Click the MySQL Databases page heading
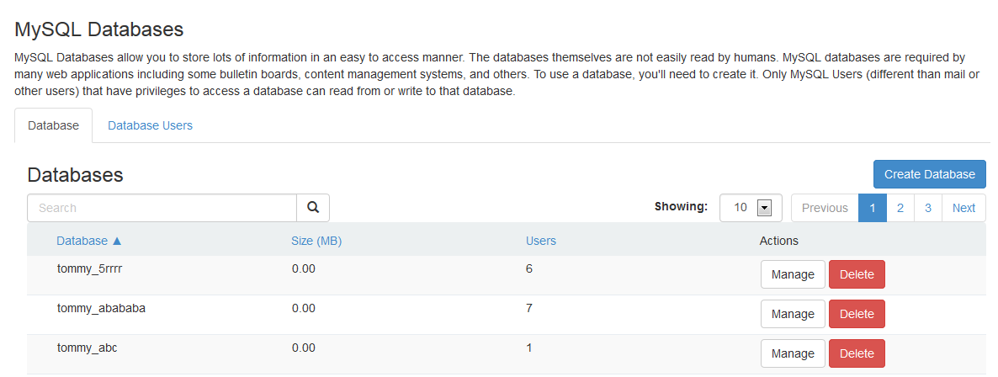The width and height of the screenshot is (998, 377). [98, 29]
